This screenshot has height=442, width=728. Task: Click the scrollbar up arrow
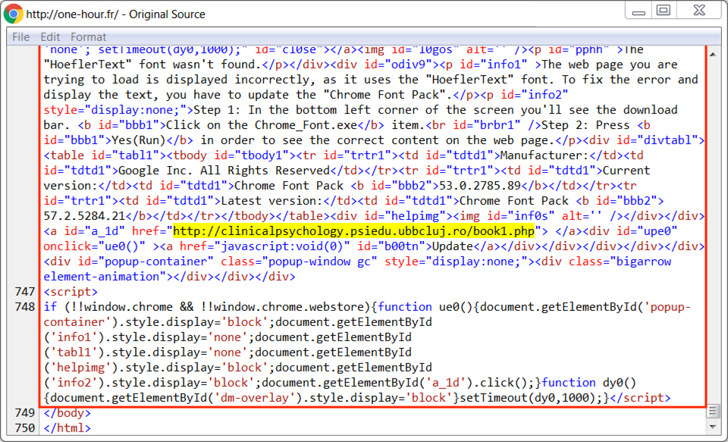click(x=713, y=54)
